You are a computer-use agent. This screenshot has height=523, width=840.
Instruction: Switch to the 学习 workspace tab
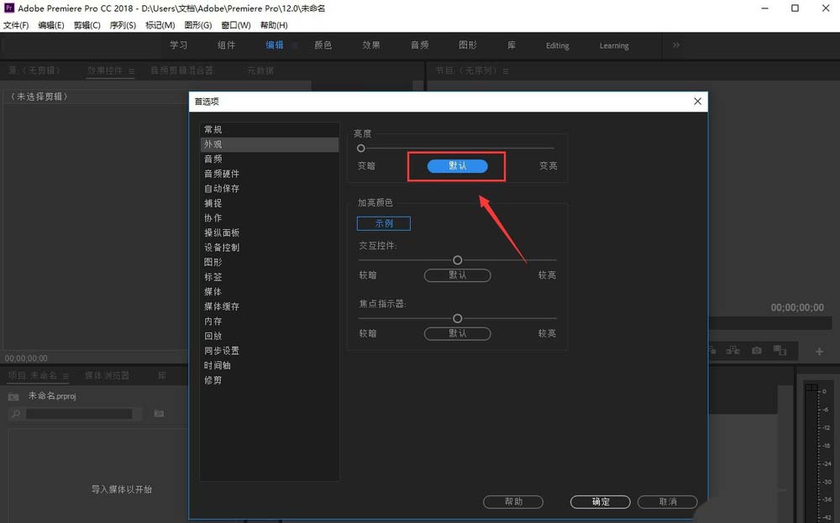[x=179, y=45]
